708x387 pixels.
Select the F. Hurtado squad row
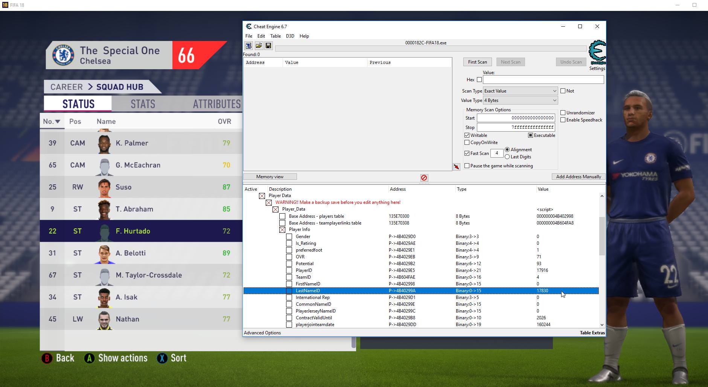point(141,231)
